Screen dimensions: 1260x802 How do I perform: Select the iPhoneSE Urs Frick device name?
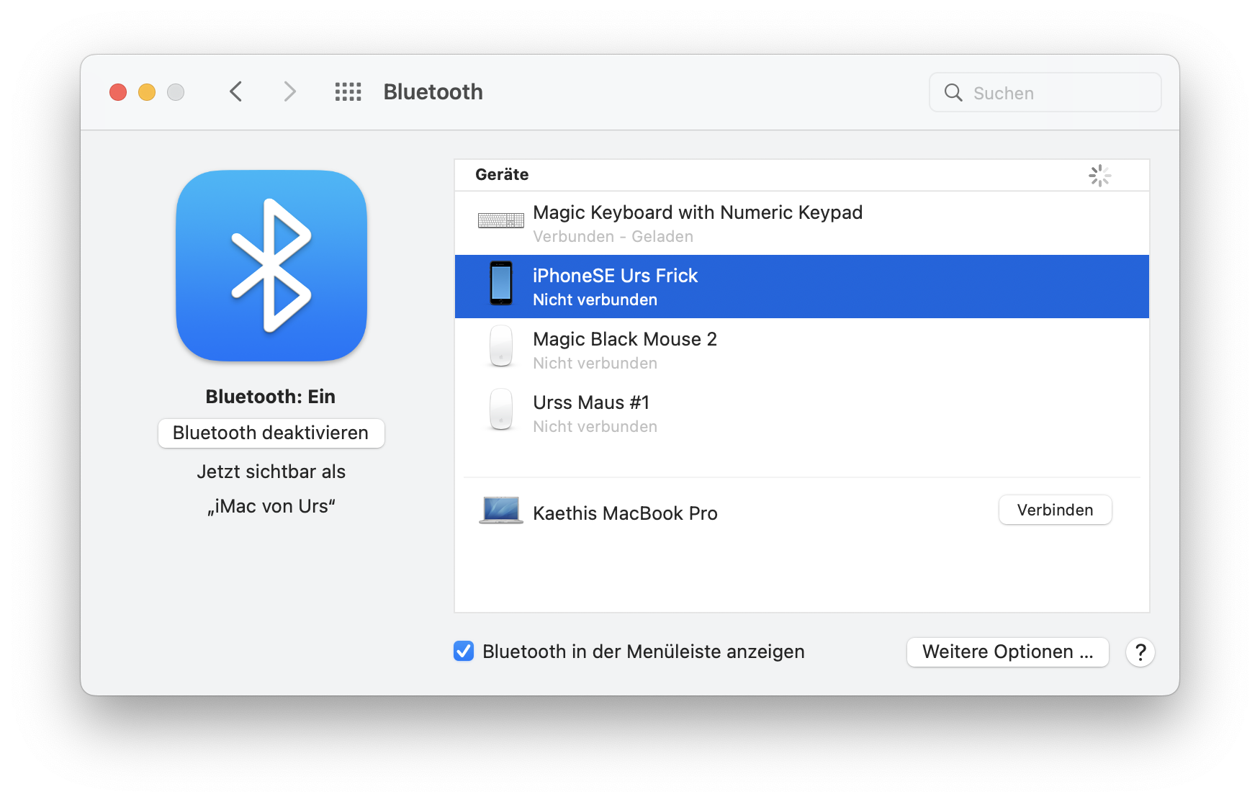pos(616,276)
